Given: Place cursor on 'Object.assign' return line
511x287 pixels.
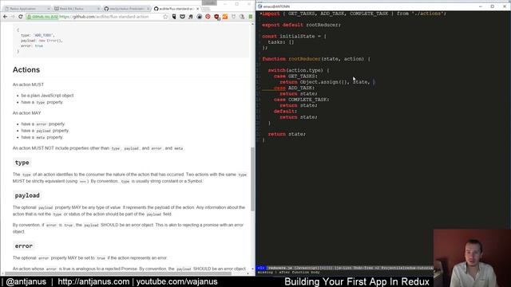Looking at the screenshot, I should coord(327,82).
